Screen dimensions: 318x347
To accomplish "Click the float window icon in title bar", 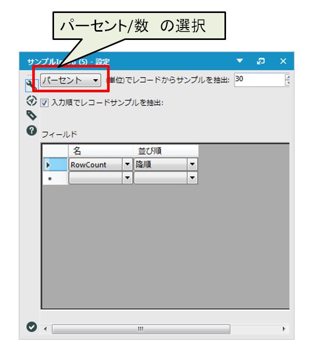I will coord(262,61).
